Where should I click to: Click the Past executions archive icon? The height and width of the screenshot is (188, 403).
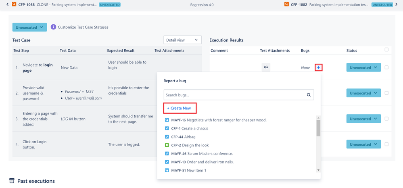(12, 181)
